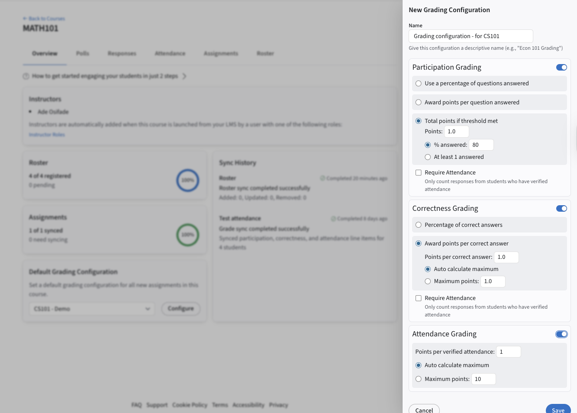Choose Maximum points radio under Correctness Grading
This screenshot has width=577, height=413.
click(x=428, y=281)
